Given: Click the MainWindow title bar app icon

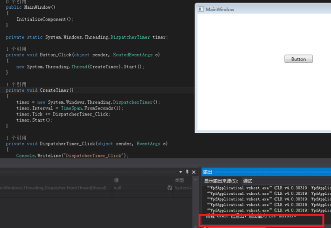Looking at the screenshot, I should [201, 9].
